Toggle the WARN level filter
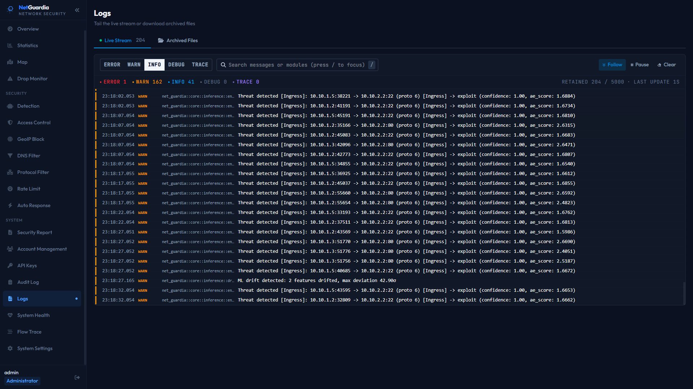The image size is (693, 389). pos(134,65)
